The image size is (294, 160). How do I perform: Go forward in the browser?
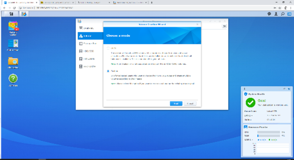[x=10, y=8]
